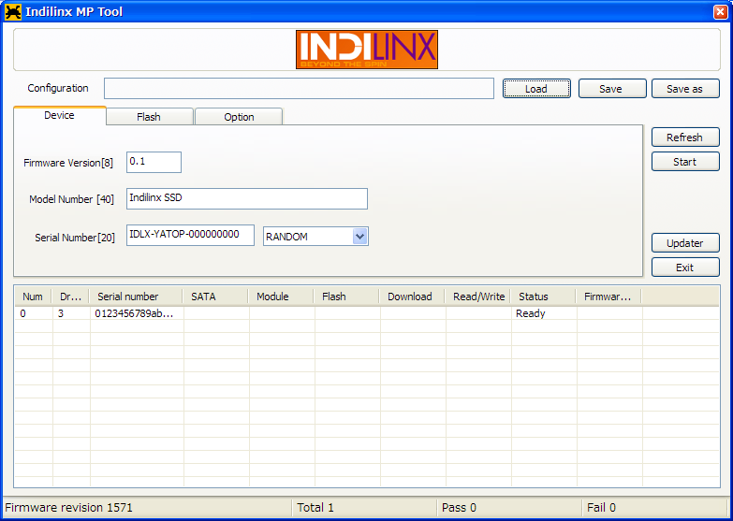
Task: Click the Download column header
Action: click(x=412, y=297)
